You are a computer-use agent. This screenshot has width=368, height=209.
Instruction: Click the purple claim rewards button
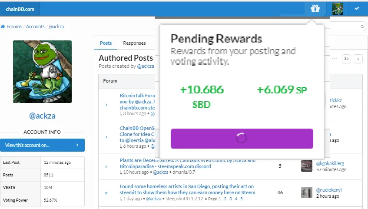tap(242, 139)
